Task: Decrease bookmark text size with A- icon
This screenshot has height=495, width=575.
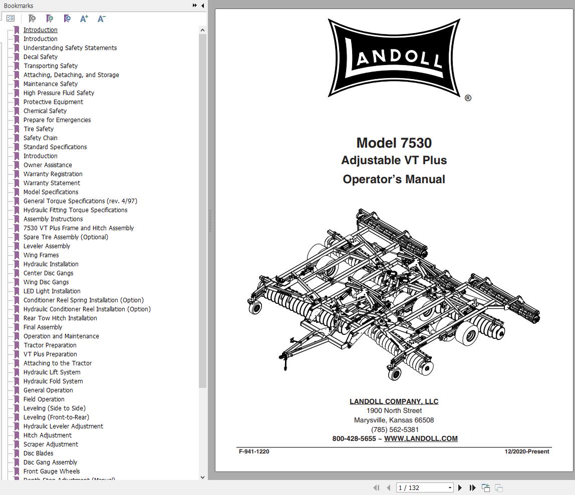Action: 101,19
